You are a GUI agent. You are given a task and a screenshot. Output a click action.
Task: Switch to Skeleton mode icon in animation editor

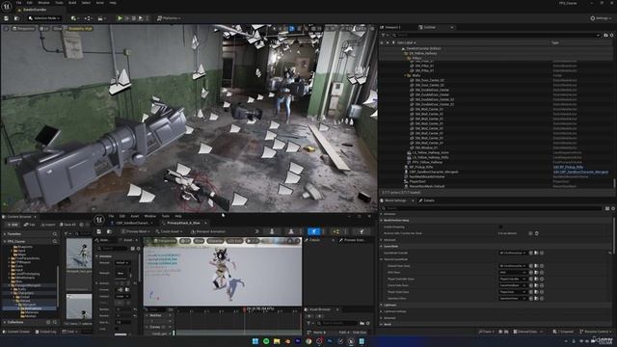point(272,231)
